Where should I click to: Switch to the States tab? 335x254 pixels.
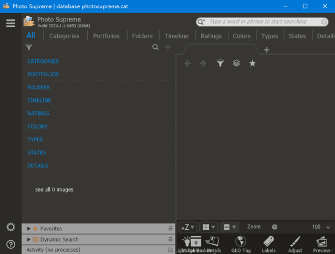[297, 36]
